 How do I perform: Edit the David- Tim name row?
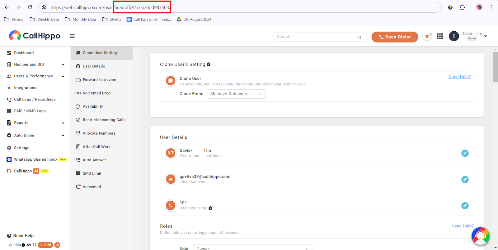coord(465,153)
